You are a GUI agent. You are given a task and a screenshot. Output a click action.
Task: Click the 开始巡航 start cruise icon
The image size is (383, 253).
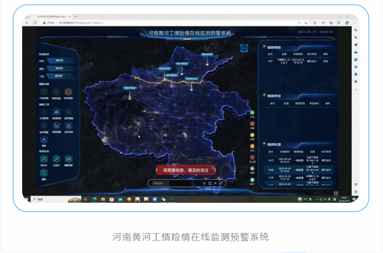[x=44, y=92]
